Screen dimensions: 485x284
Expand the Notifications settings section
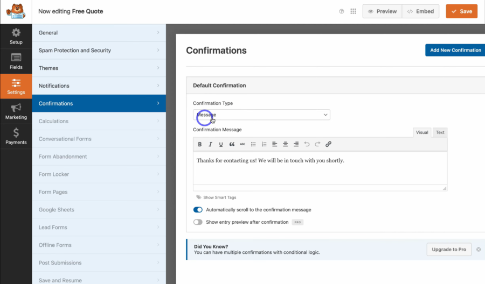point(99,86)
